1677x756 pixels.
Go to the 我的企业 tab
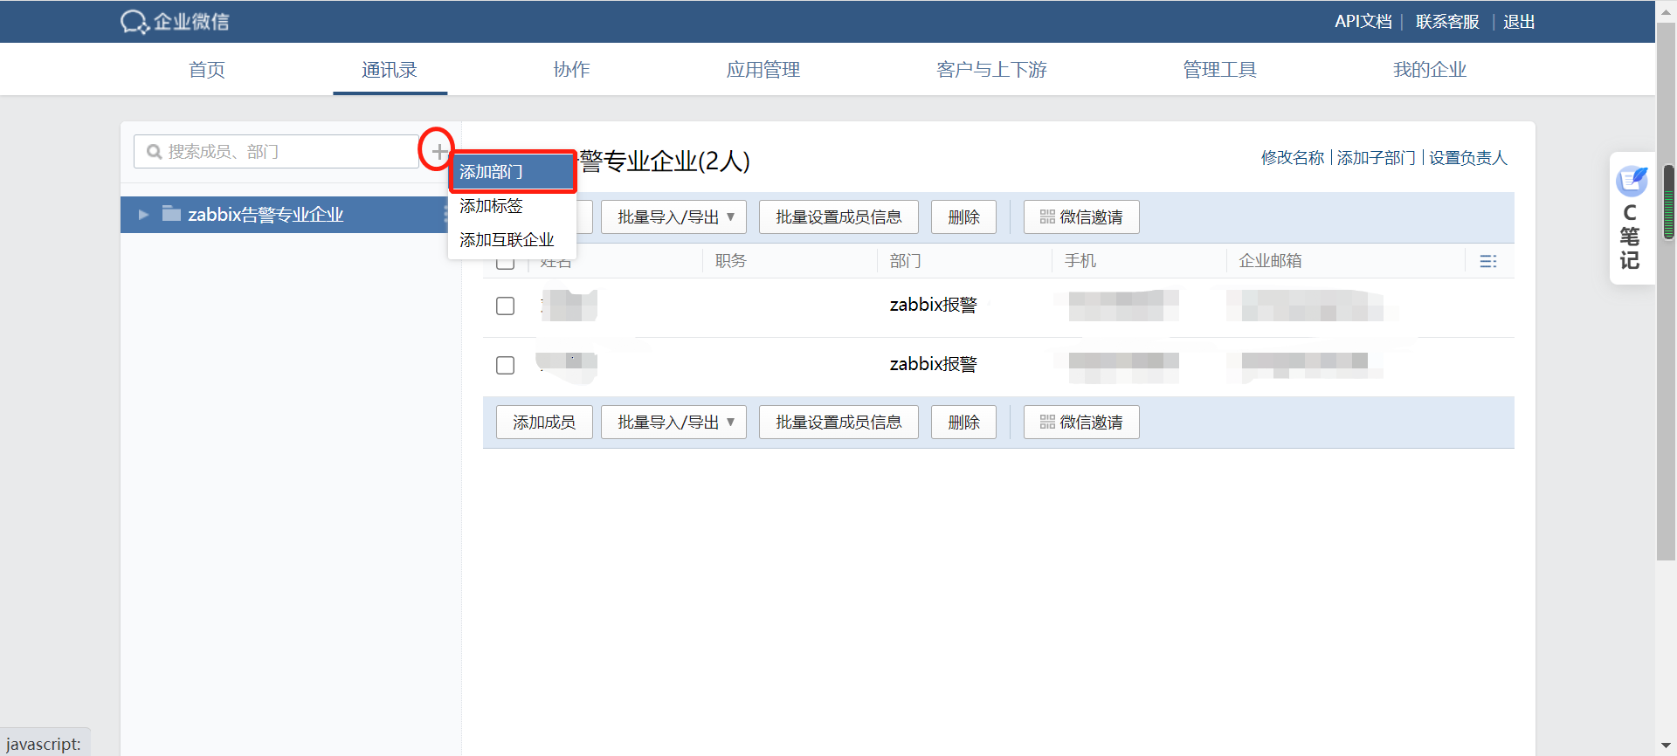(x=1430, y=70)
